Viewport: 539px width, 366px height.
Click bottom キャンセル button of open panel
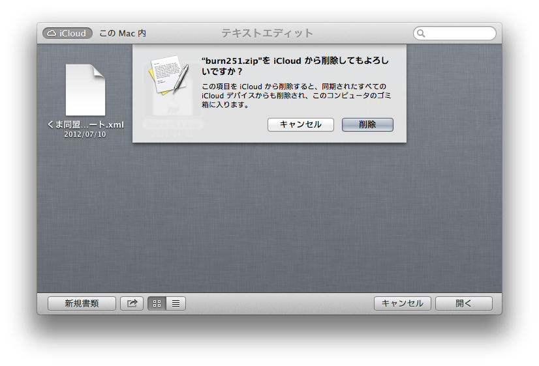[x=402, y=303]
